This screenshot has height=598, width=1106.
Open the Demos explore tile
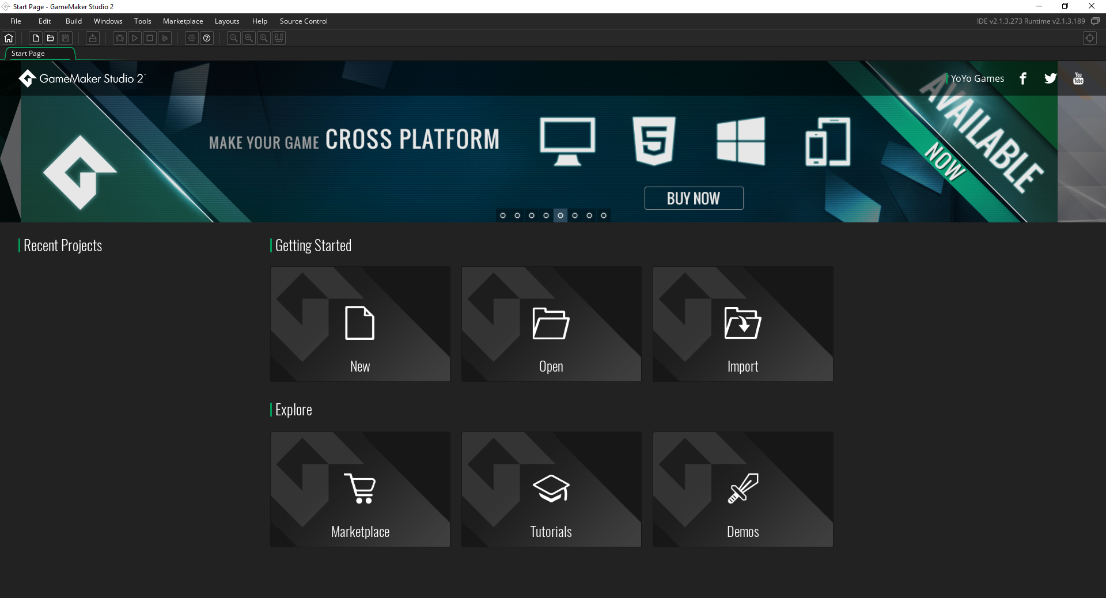[x=743, y=489]
